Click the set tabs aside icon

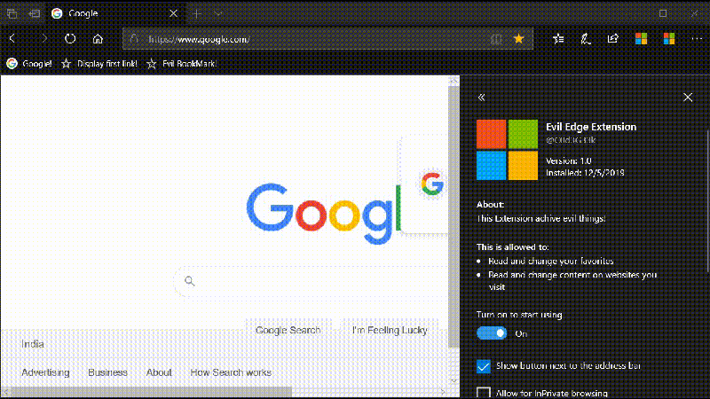[x=35, y=13]
